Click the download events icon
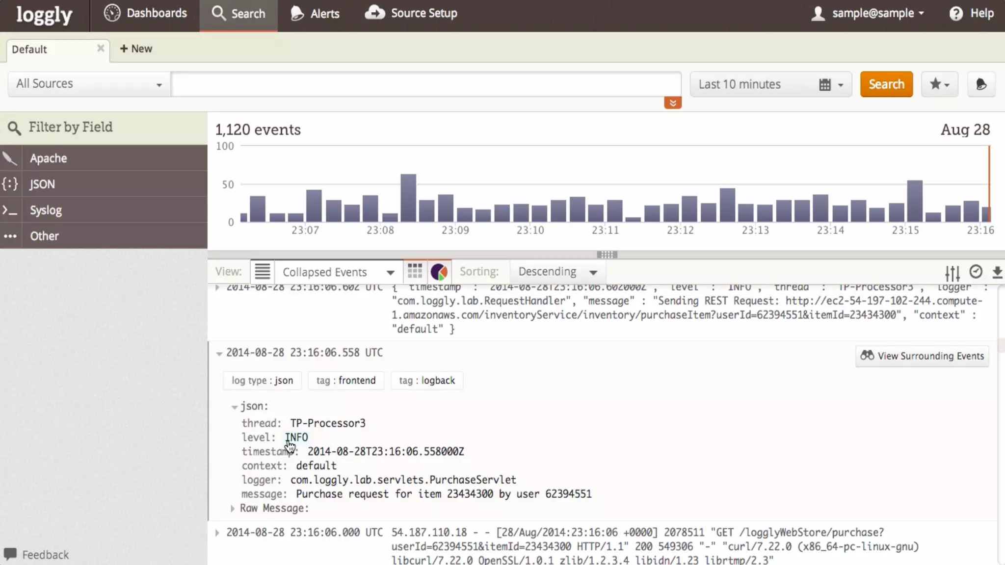 point(997,272)
